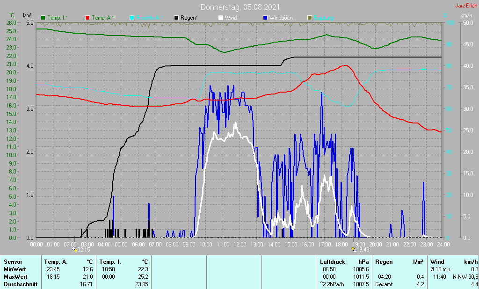
Task: Click the minimum outdoor temperature value 12.6
Action: pyautogui.click(x=87, y=269)
